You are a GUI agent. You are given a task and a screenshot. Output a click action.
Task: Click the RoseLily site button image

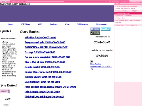tap(5, 91)
